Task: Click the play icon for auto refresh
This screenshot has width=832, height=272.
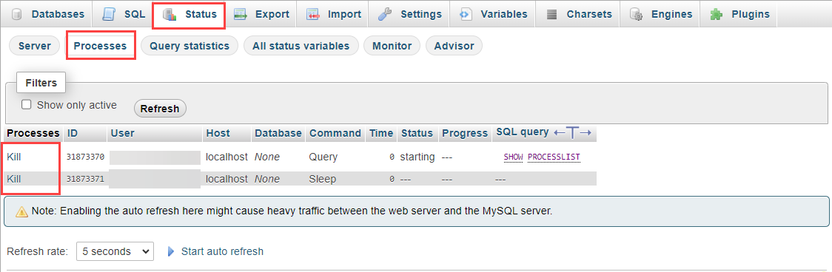Action: point(171,251)
